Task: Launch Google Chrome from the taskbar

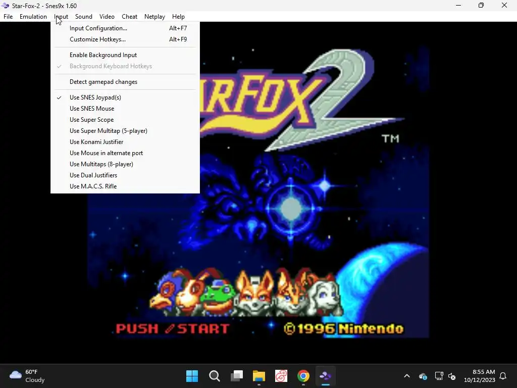Action: click(x=303, y=376)
